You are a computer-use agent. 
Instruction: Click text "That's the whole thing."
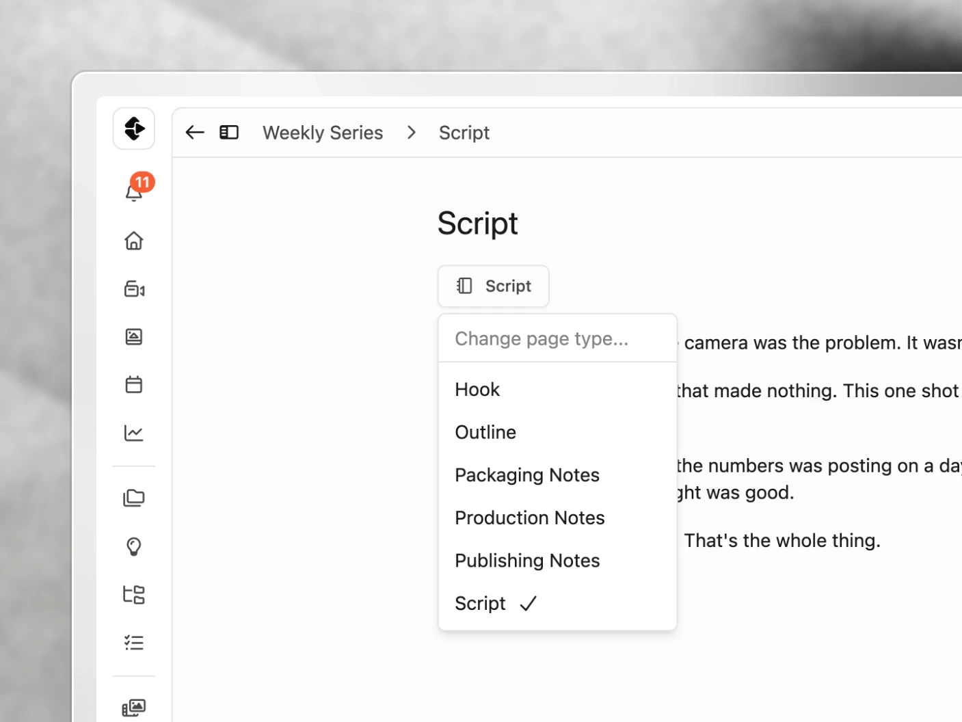[782, 541]
